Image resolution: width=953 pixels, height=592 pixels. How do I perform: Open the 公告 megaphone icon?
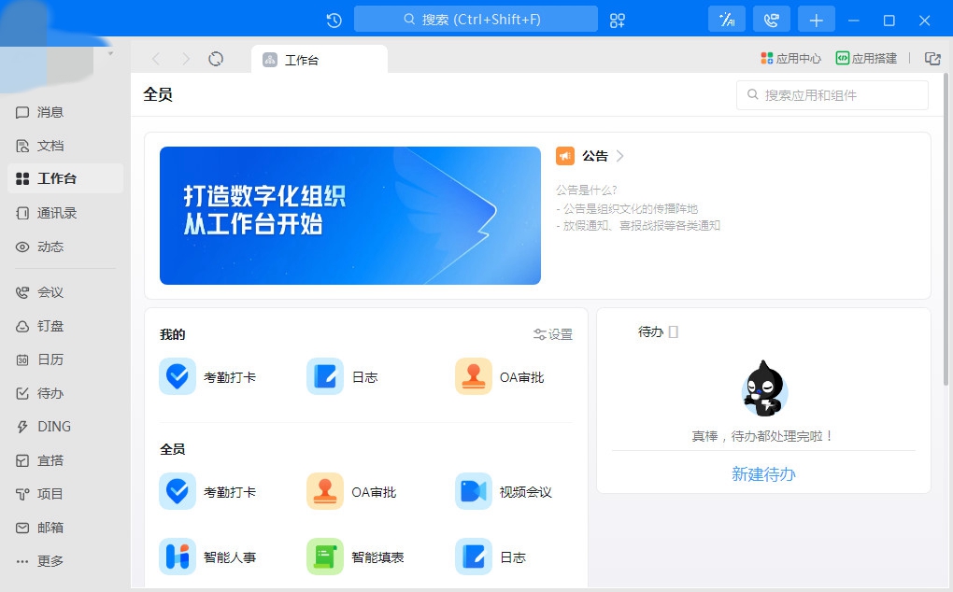(564, 156)
